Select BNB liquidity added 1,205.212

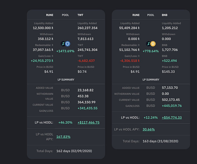(170, 28)
